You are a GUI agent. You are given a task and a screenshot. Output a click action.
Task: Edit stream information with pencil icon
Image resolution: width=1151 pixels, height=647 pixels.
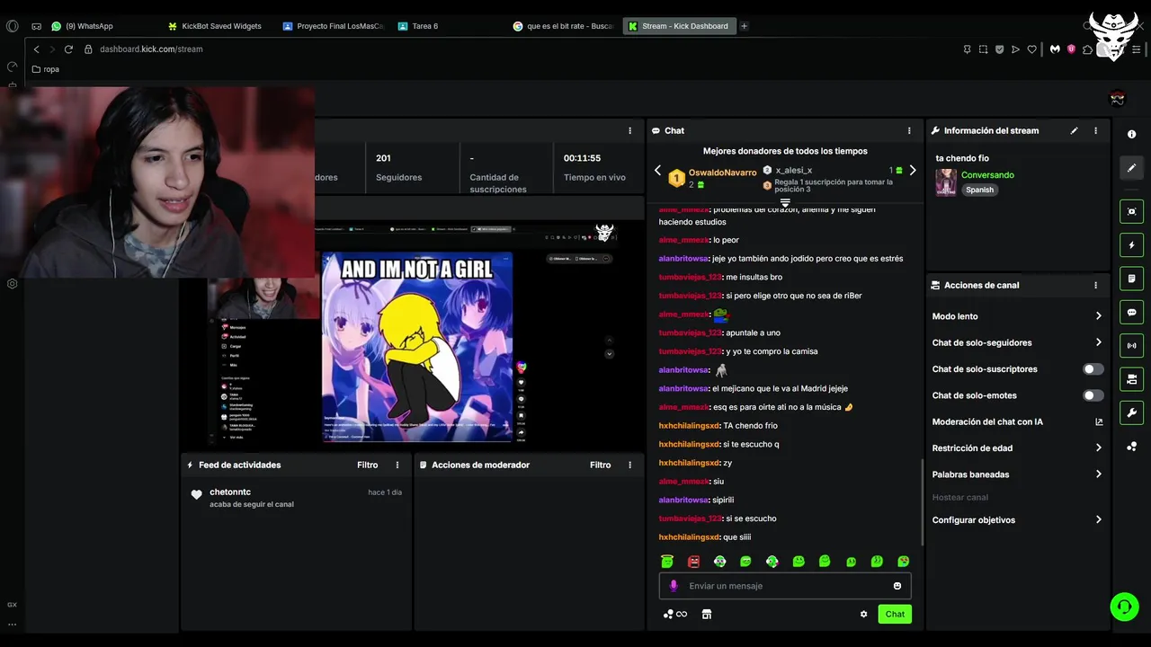1074,130
